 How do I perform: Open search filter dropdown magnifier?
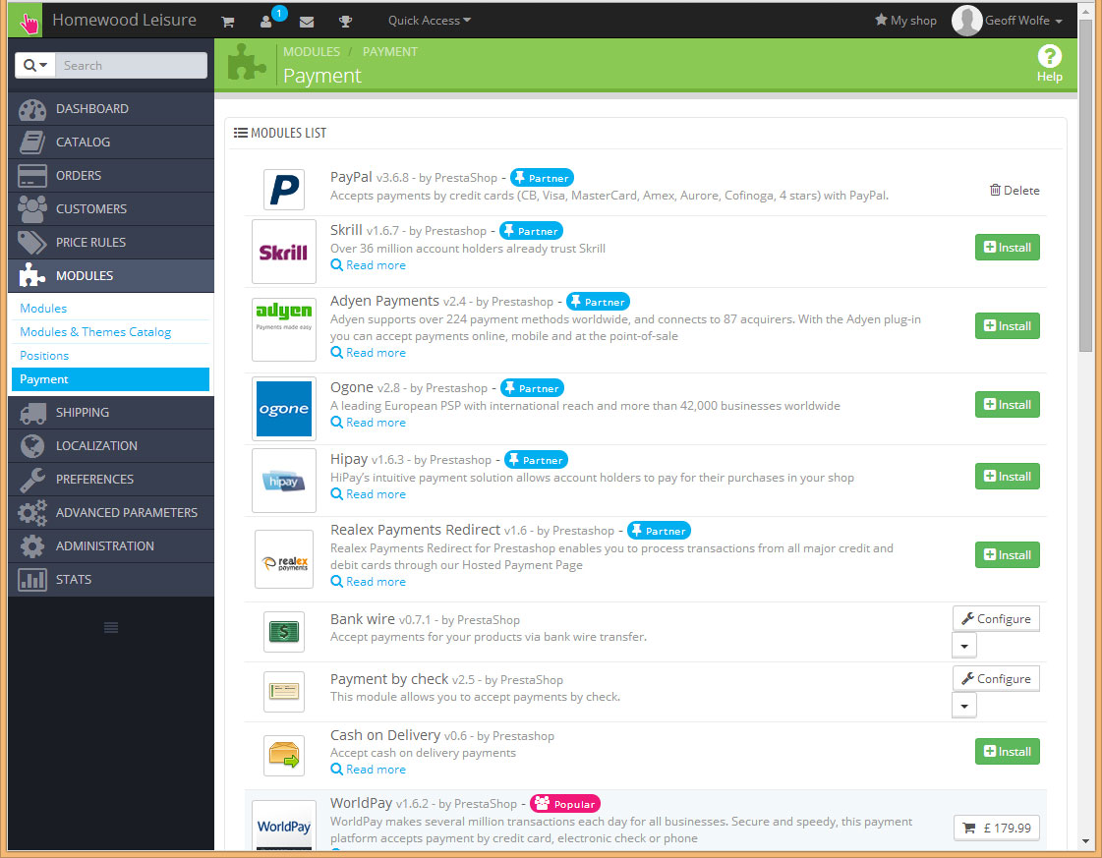tap(35, 65)
